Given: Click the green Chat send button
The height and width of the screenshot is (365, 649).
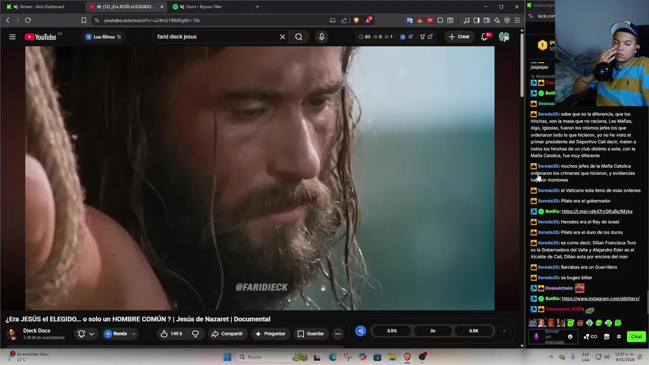Looking at the screenshot, I should click(636, 337).
